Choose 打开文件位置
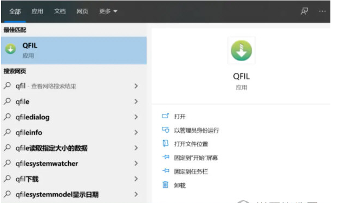The width and height of the screenshot is (345, 203). tap(191, 144)
